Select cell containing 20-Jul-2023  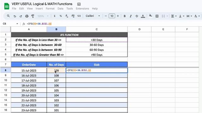[29, 95]
